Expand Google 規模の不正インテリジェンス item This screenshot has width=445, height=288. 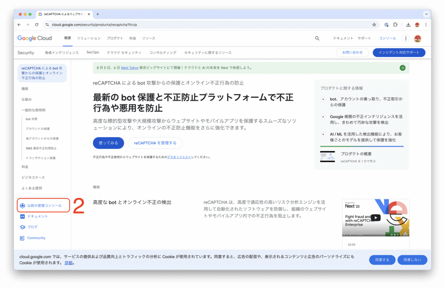click(x=323, y=116)
